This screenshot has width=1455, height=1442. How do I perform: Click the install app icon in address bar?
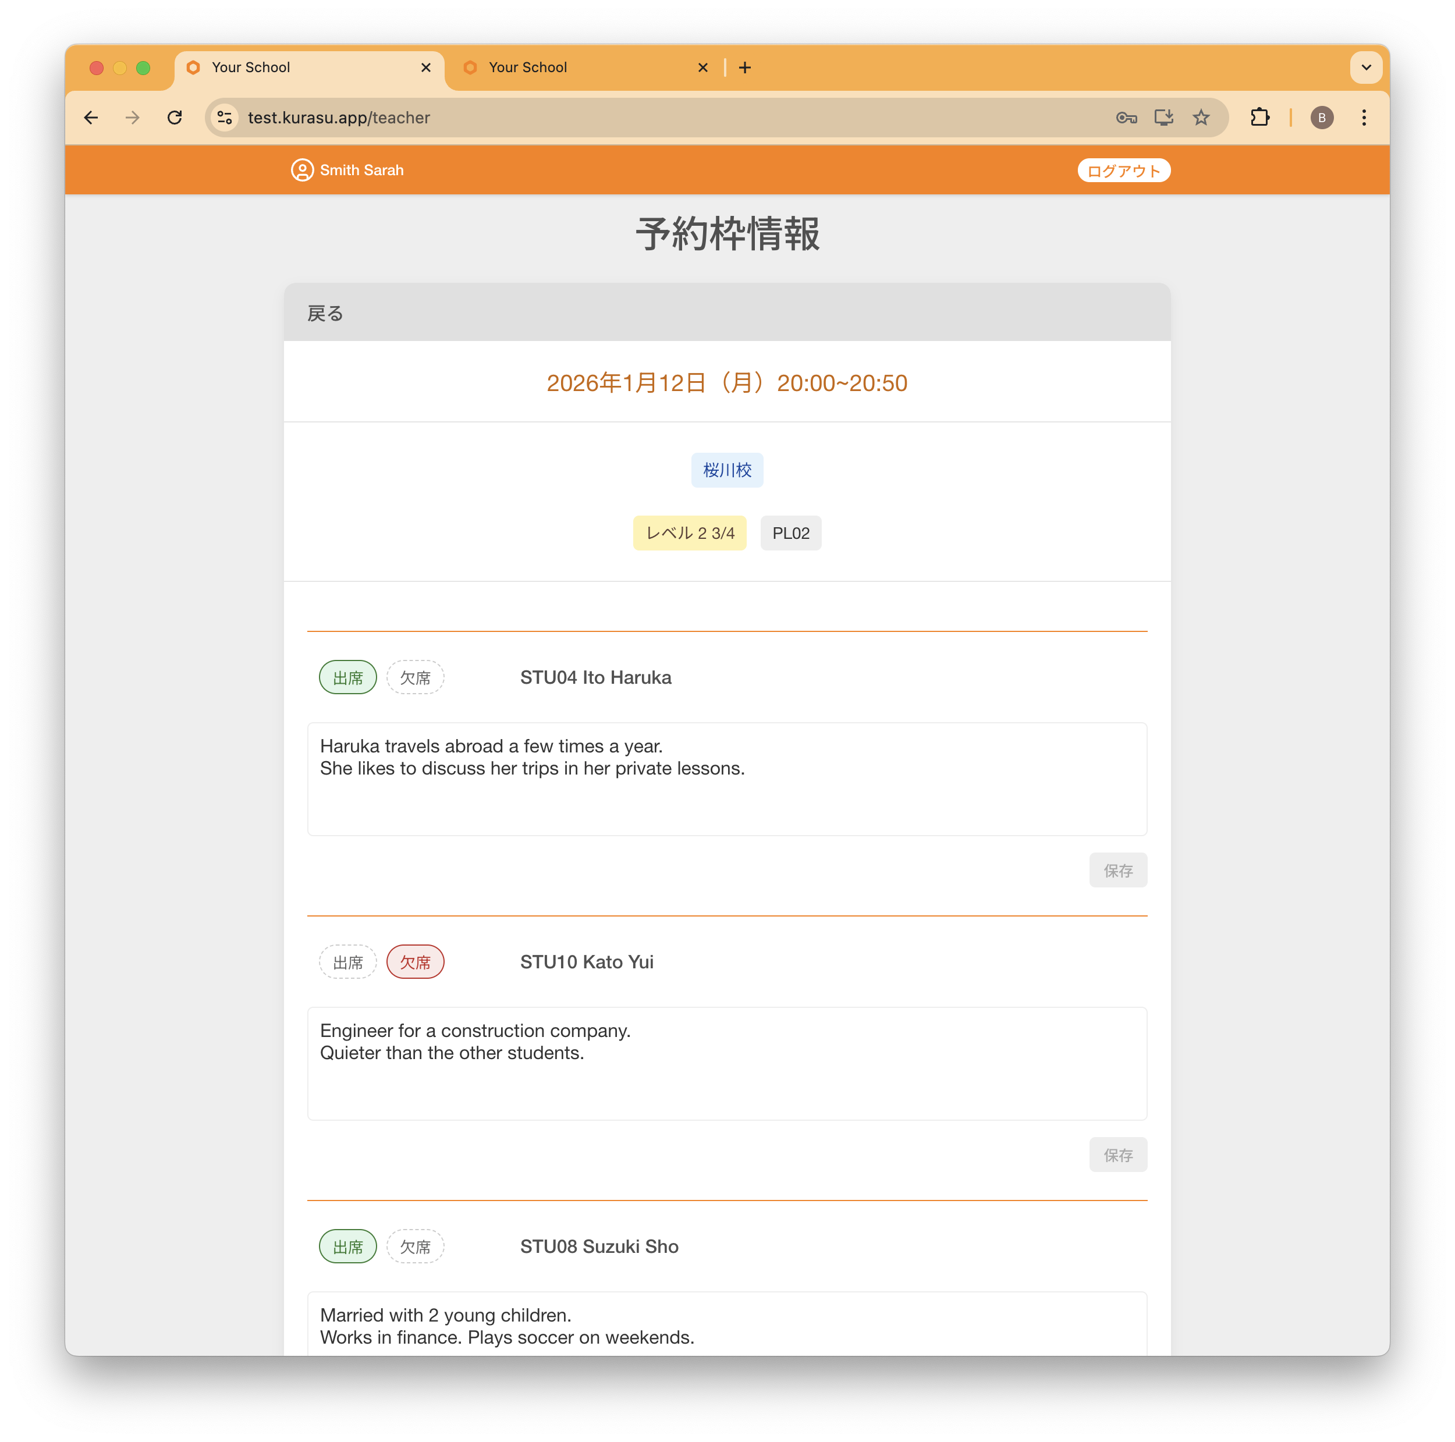coord(1163,118)
